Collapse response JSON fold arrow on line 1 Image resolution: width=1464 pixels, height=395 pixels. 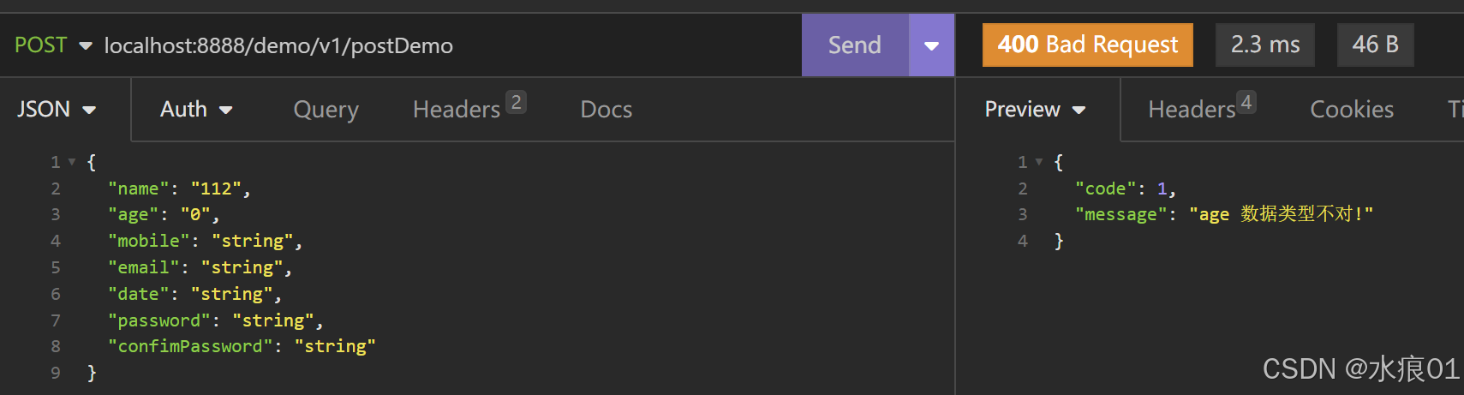pyautogui.click(x=1039, y=162)
